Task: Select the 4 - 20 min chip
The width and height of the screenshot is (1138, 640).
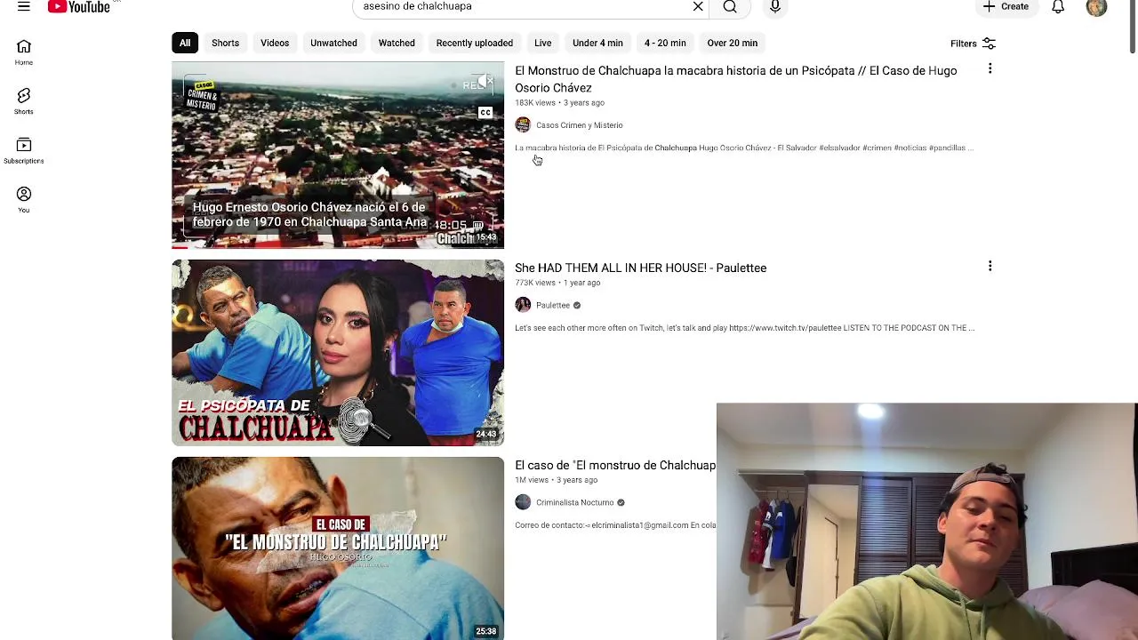Action: pos(665,43)
